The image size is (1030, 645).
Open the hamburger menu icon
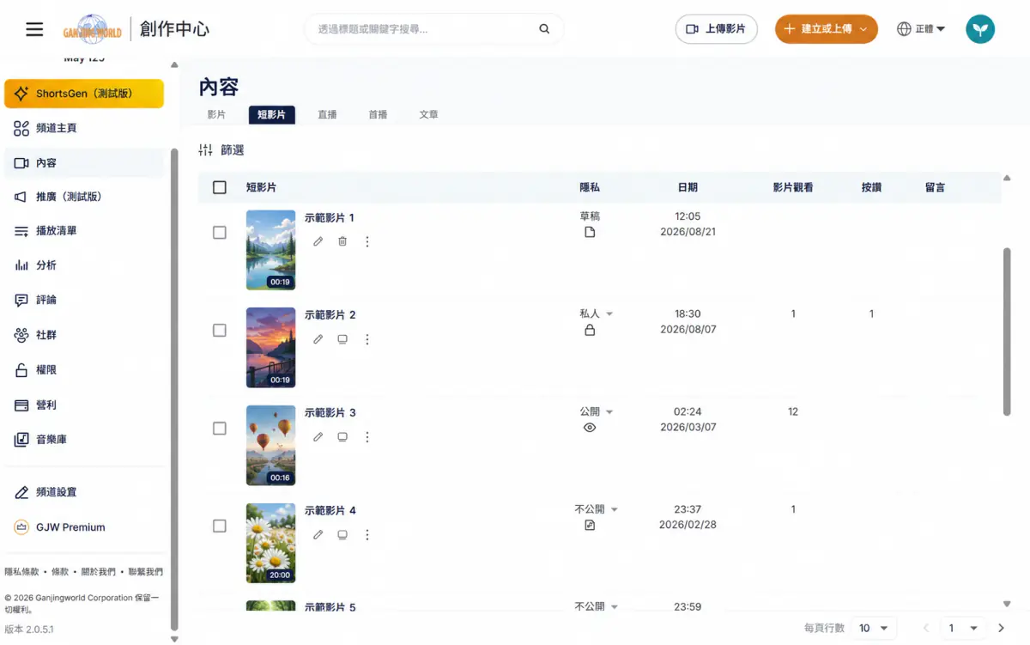[34, 29]
